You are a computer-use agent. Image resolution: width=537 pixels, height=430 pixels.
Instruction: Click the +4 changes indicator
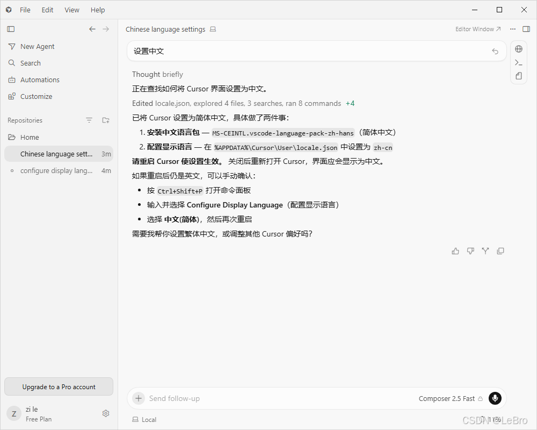350,104
